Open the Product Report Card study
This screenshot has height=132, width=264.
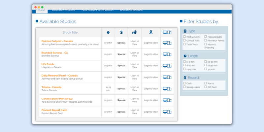(54, 110)
